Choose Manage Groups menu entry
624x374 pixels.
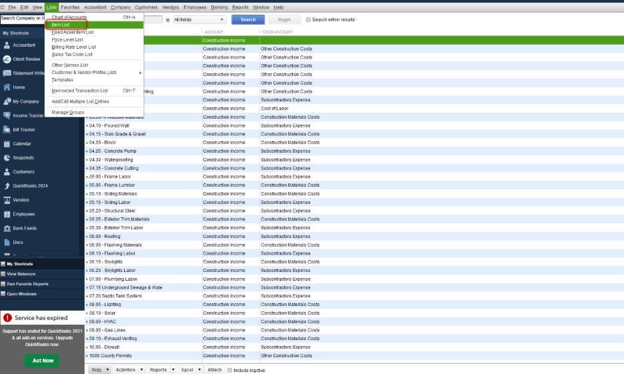coord(94,112)
